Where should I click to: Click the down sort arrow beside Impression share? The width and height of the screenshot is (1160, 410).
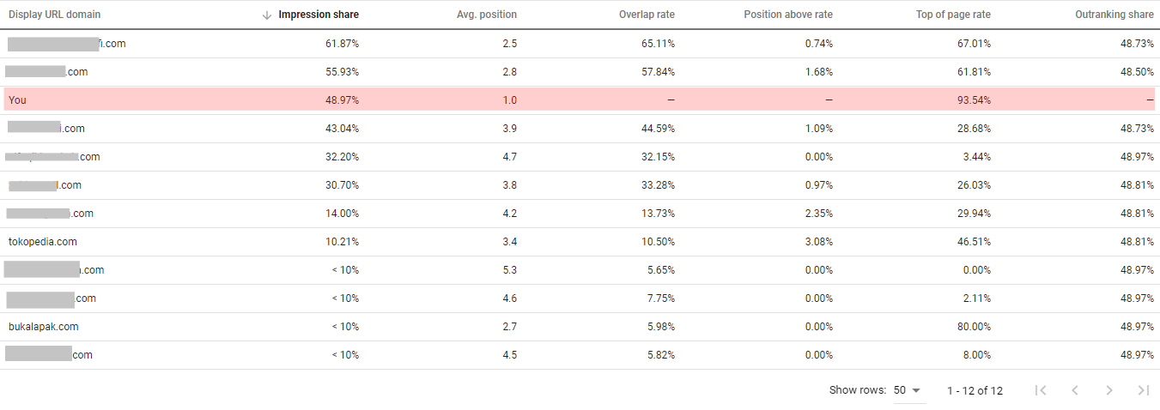267,15
